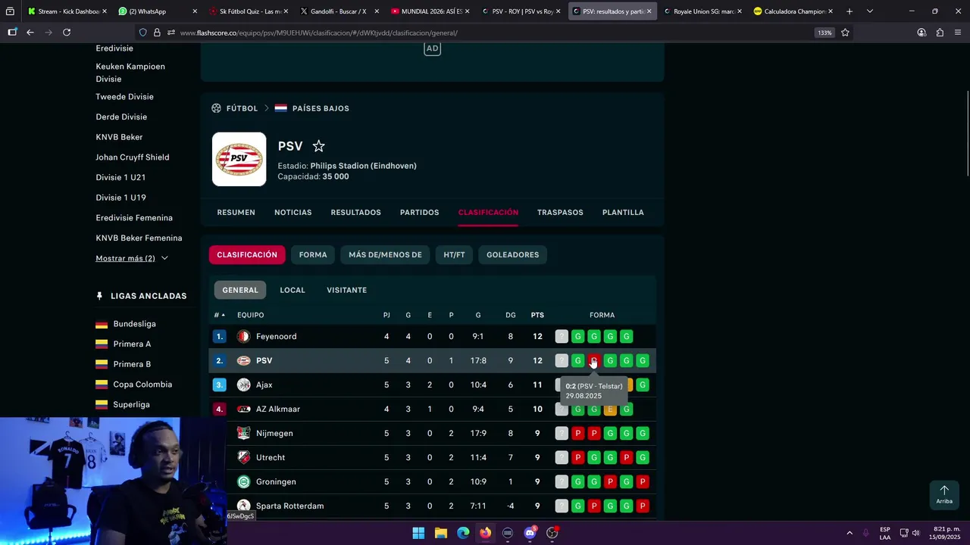Open File Explorer from the taskbar
The height and width of the screenshot is (545, 970).
point(441,533)
